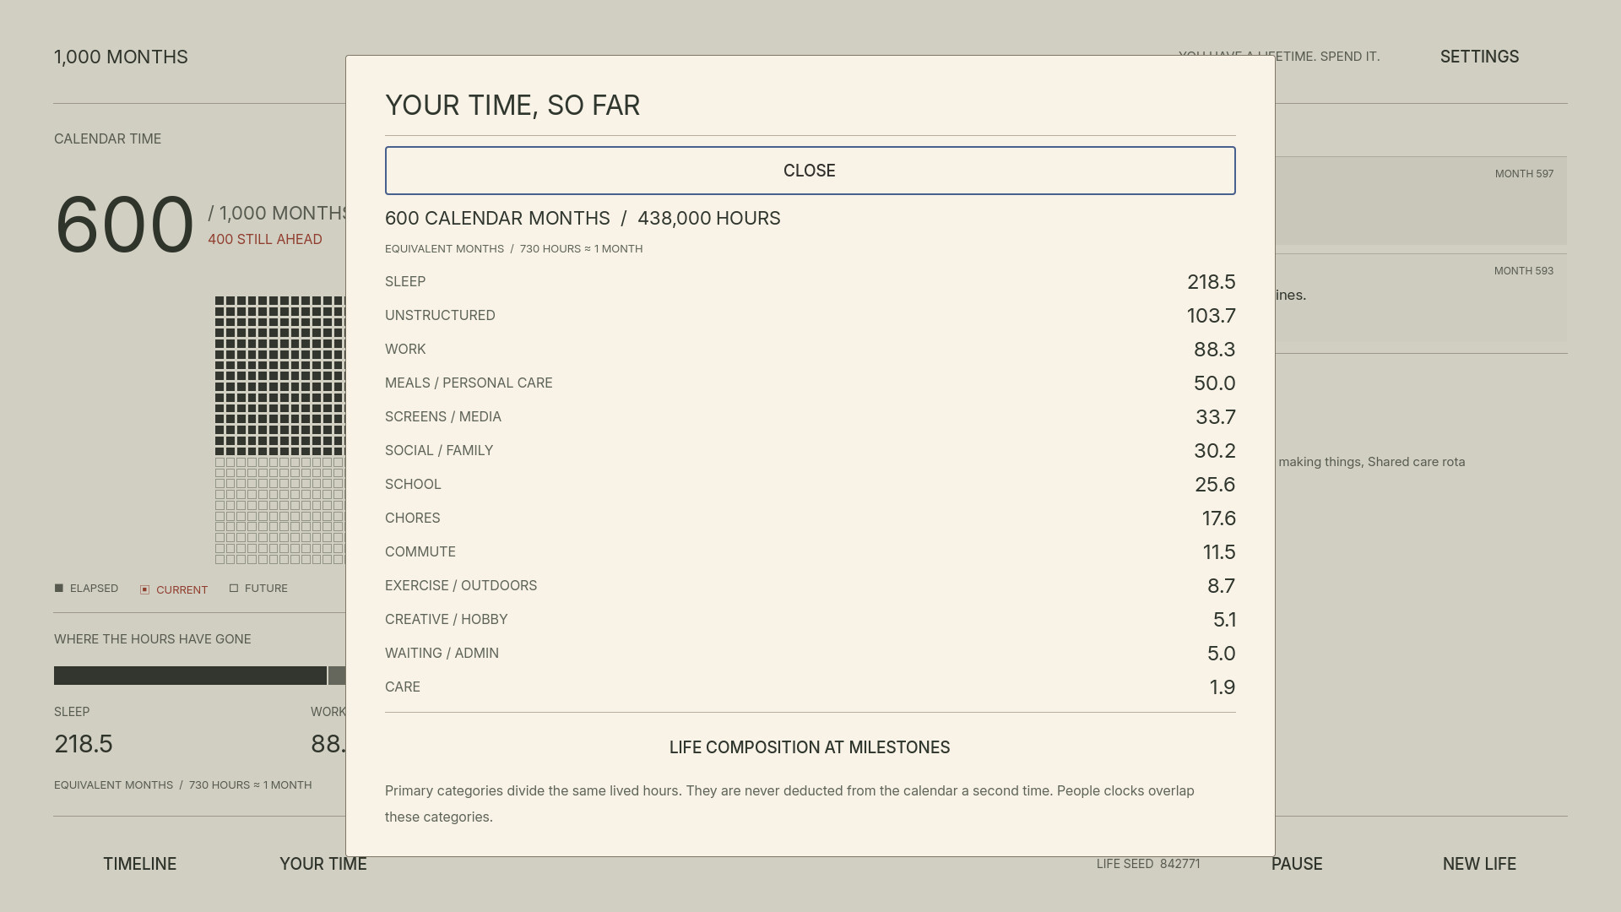1621x912 pixels.
Task: Select the Sleep row in the breakdown
Action: 810,281
